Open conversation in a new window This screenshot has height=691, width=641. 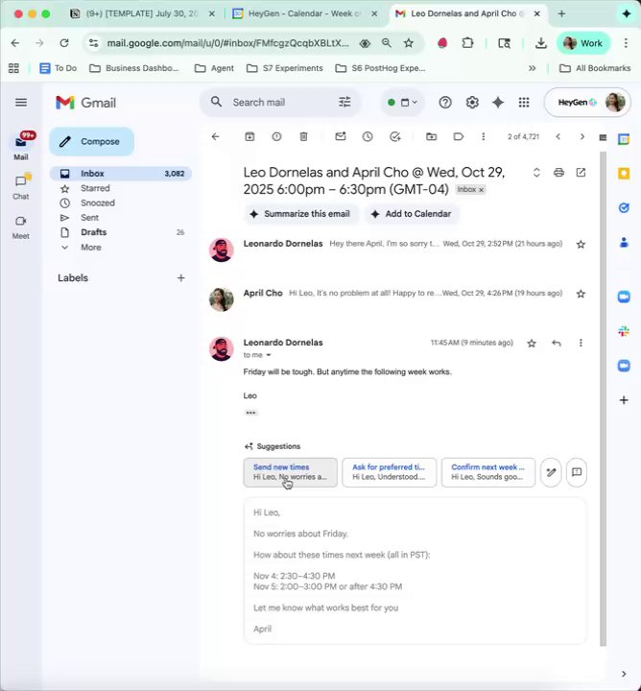(581, 173)
